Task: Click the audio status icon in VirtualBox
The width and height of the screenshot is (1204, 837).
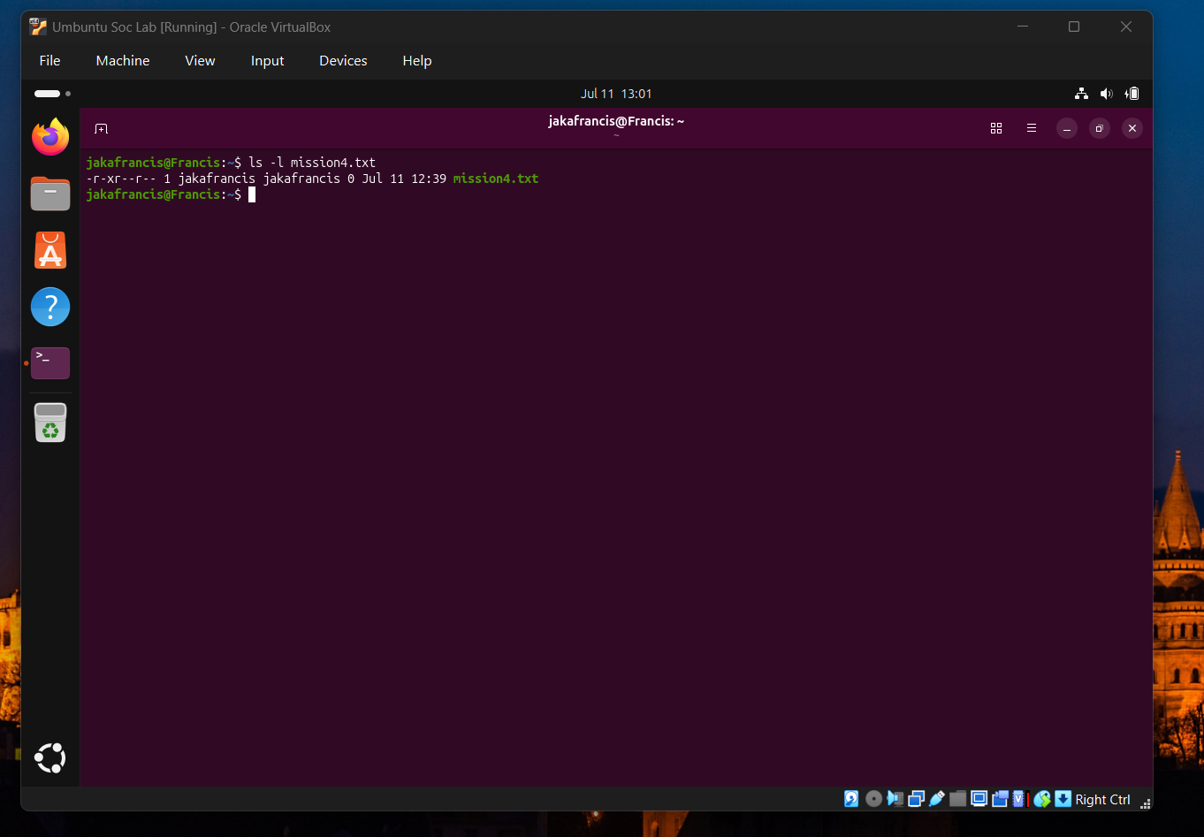Action: [895, 799]
